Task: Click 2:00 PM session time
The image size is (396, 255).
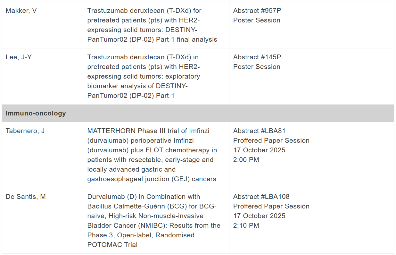Action: click(246, 160)
